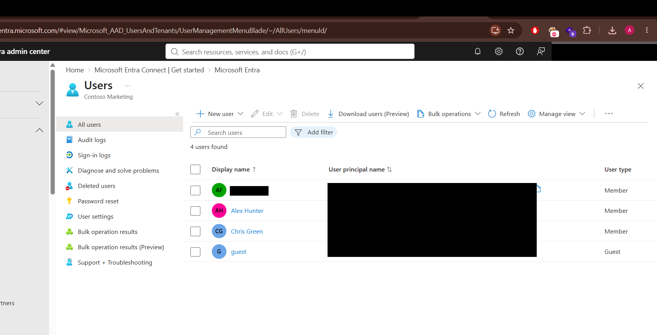Tick the checkbox for Alex Hunter

pyautogui.click(x=195, y=211)
